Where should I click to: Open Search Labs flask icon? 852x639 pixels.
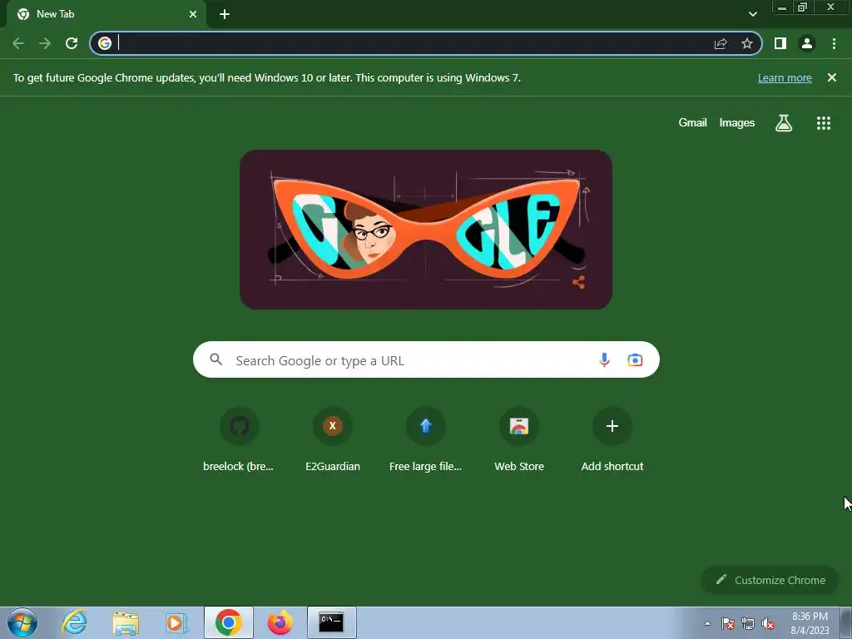[784, 123]
